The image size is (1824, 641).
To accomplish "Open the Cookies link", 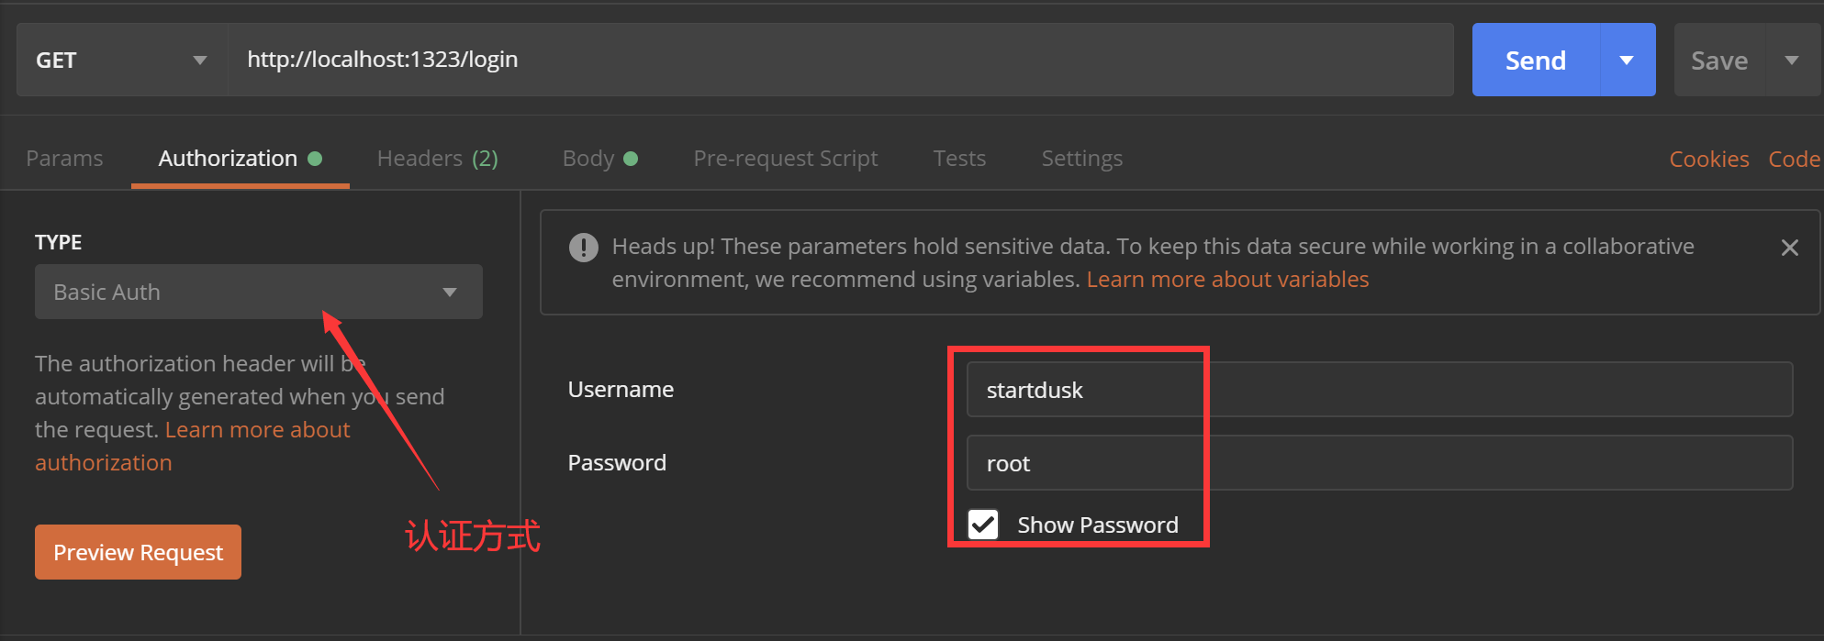I will tap(1708, 160).
